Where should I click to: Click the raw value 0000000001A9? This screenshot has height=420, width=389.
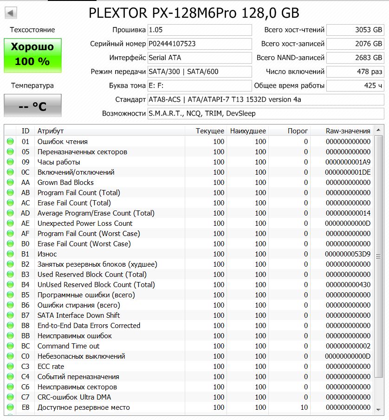(x=348, y=162)
